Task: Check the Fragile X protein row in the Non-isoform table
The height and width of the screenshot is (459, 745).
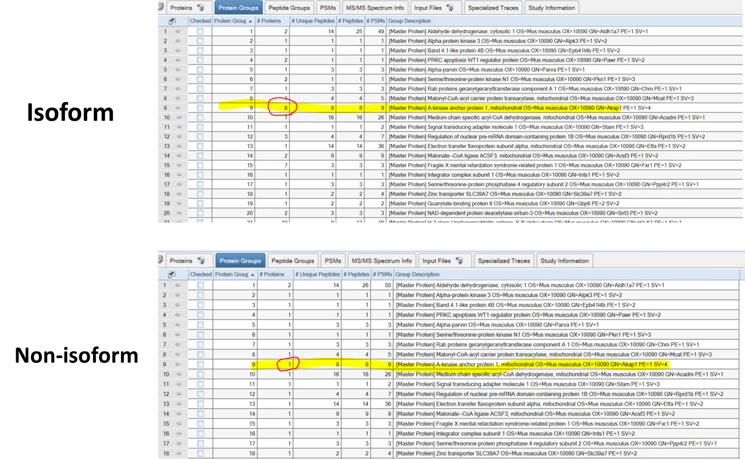Action: (x=200, y=424)
